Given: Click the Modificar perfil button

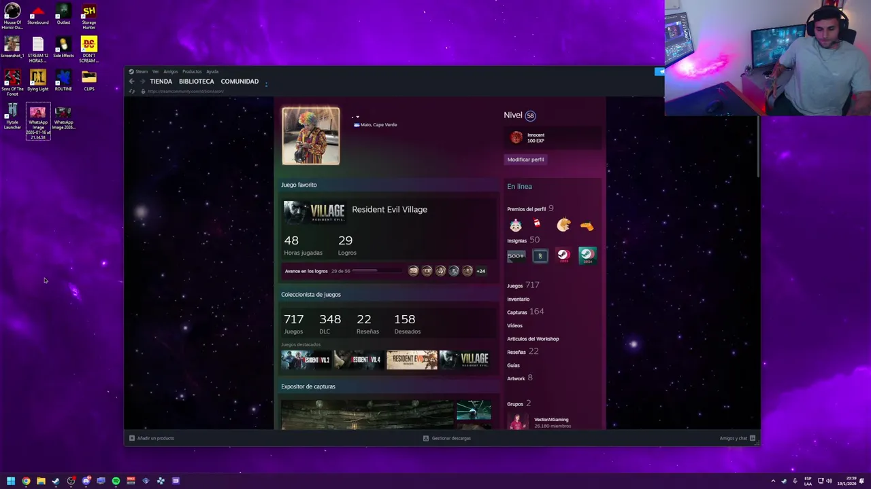Looking at the screenshot, I should click(x=525, y=160).
